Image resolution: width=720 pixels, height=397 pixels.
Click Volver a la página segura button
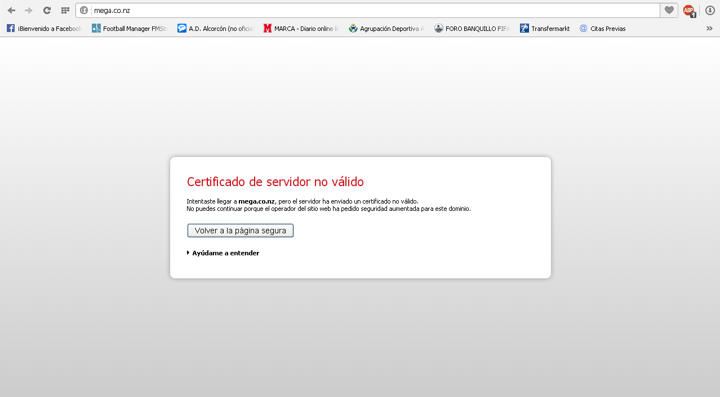click(241, 231)
